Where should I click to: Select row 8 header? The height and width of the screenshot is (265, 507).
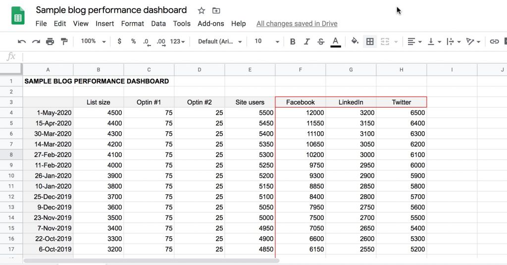point(11,155)
